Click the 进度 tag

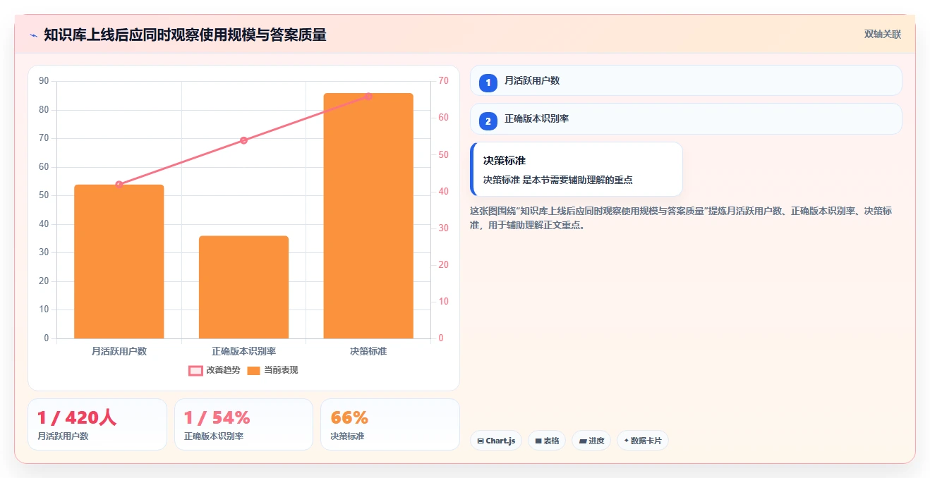pos(591,441)
